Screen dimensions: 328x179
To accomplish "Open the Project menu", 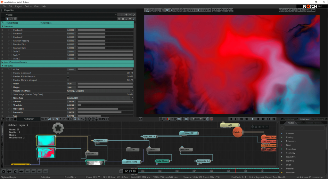I will pyautogui.click(x=19, y=6).
